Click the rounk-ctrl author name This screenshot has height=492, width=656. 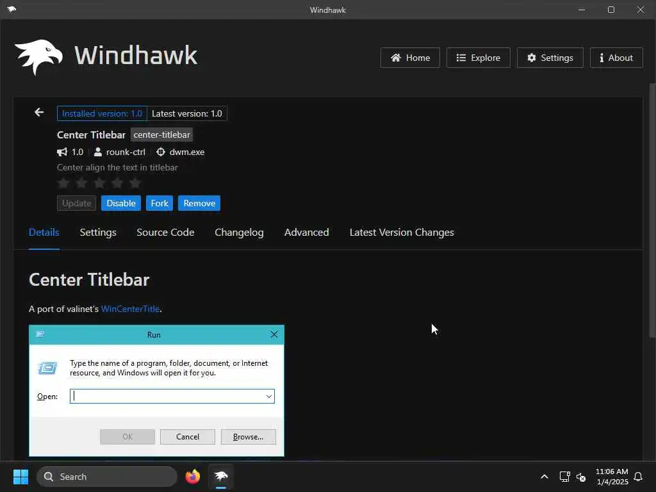pos(126,152)
